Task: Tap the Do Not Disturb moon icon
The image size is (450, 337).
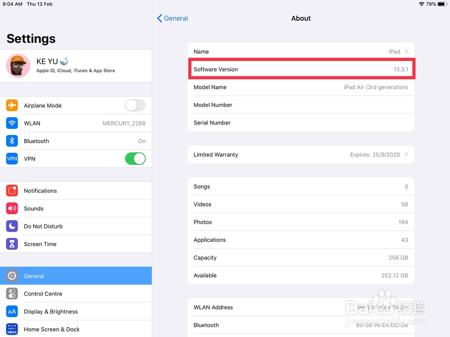Action: [12, 226]
